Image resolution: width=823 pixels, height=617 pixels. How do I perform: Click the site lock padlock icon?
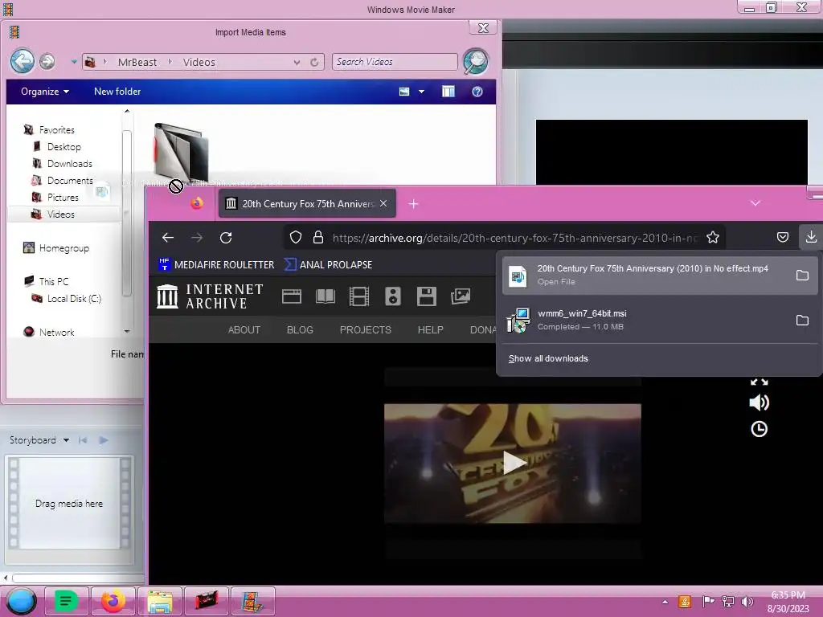318,238
